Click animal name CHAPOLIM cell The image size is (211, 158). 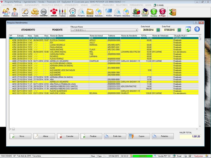pyautogui.click(x=98, y=61)
